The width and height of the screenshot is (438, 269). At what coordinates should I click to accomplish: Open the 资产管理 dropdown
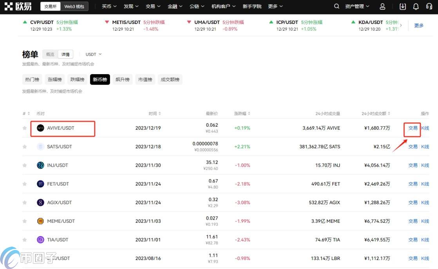tap(357, 6)
